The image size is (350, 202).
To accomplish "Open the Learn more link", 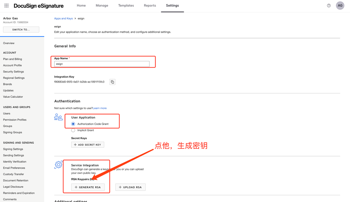I will tap(100, 108).
